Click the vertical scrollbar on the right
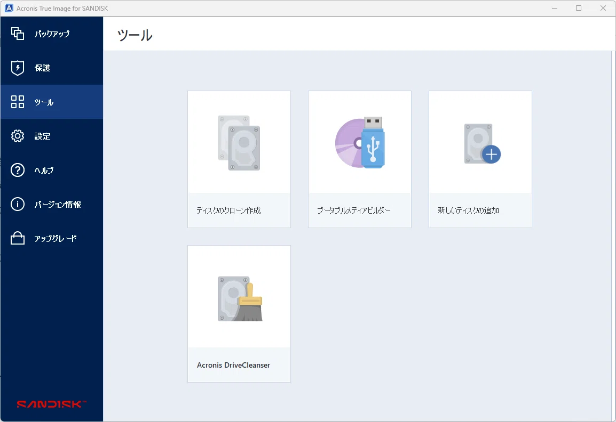The width and height of the screenshot is (616, 422). (614, 236)
